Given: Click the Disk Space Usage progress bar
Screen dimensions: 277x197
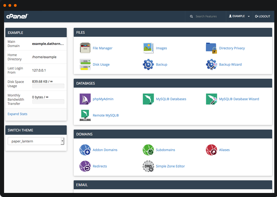Looking at the screenshot, I should 48,86.
